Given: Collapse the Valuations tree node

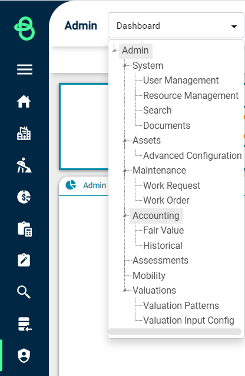Looking at the screenshot, I should click(125, 291).
